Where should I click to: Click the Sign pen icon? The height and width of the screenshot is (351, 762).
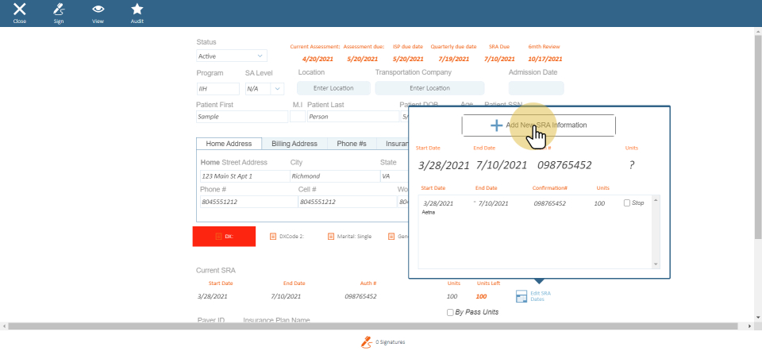pos(59,10)
